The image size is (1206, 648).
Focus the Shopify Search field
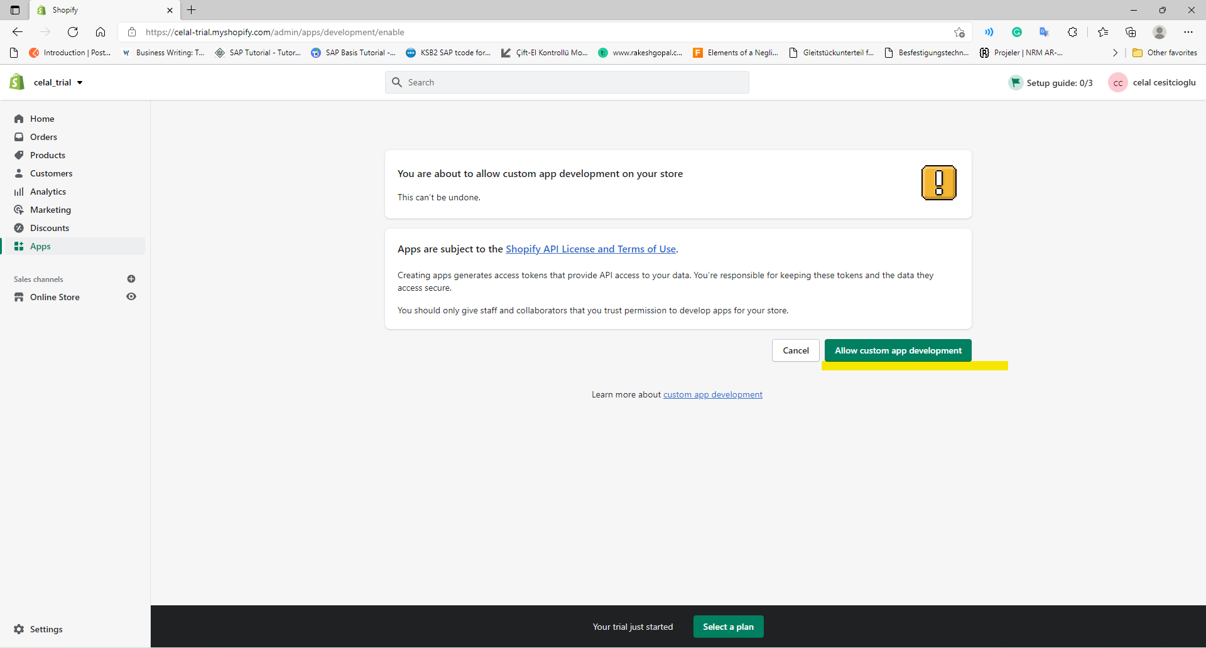coord(567,82)
